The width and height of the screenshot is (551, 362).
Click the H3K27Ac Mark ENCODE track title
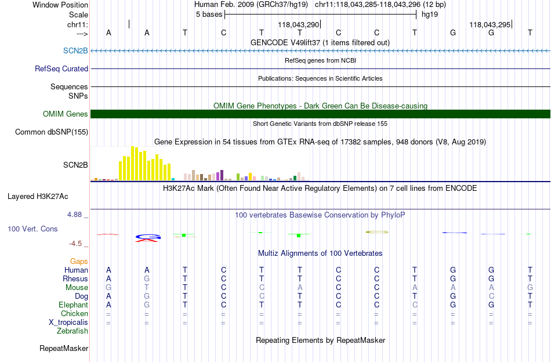pyautogui.click(x=320, y=189)
